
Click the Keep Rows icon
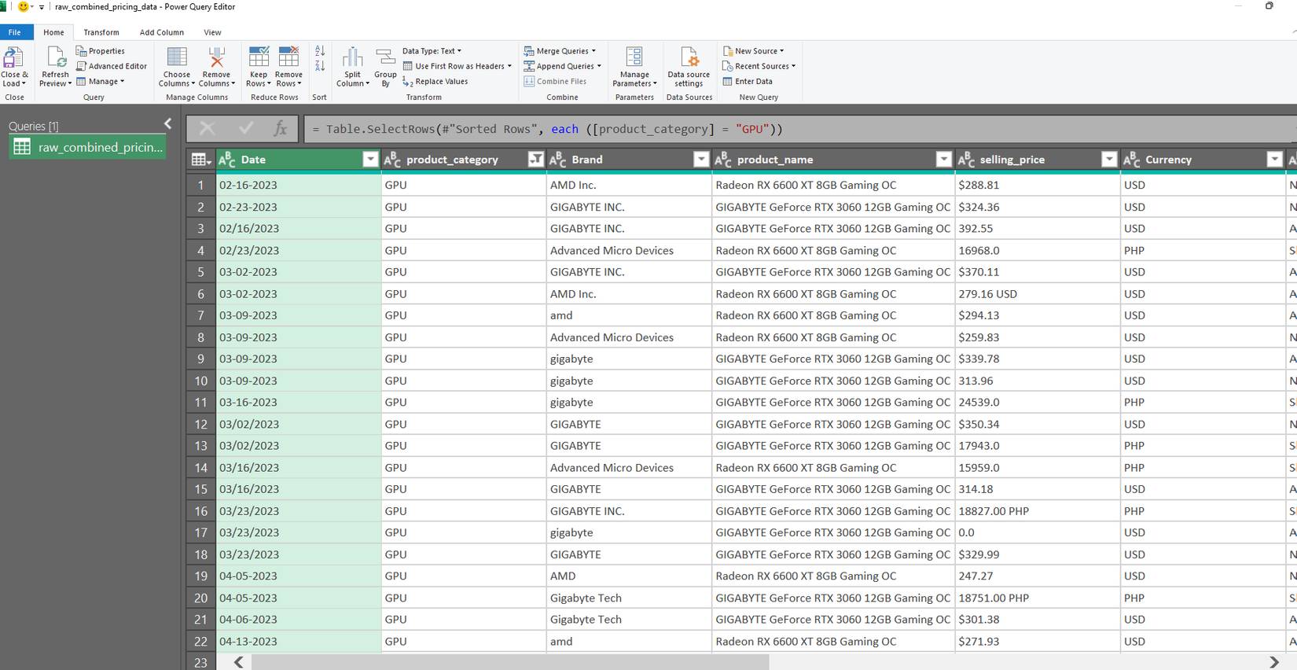tap(258, 58)
